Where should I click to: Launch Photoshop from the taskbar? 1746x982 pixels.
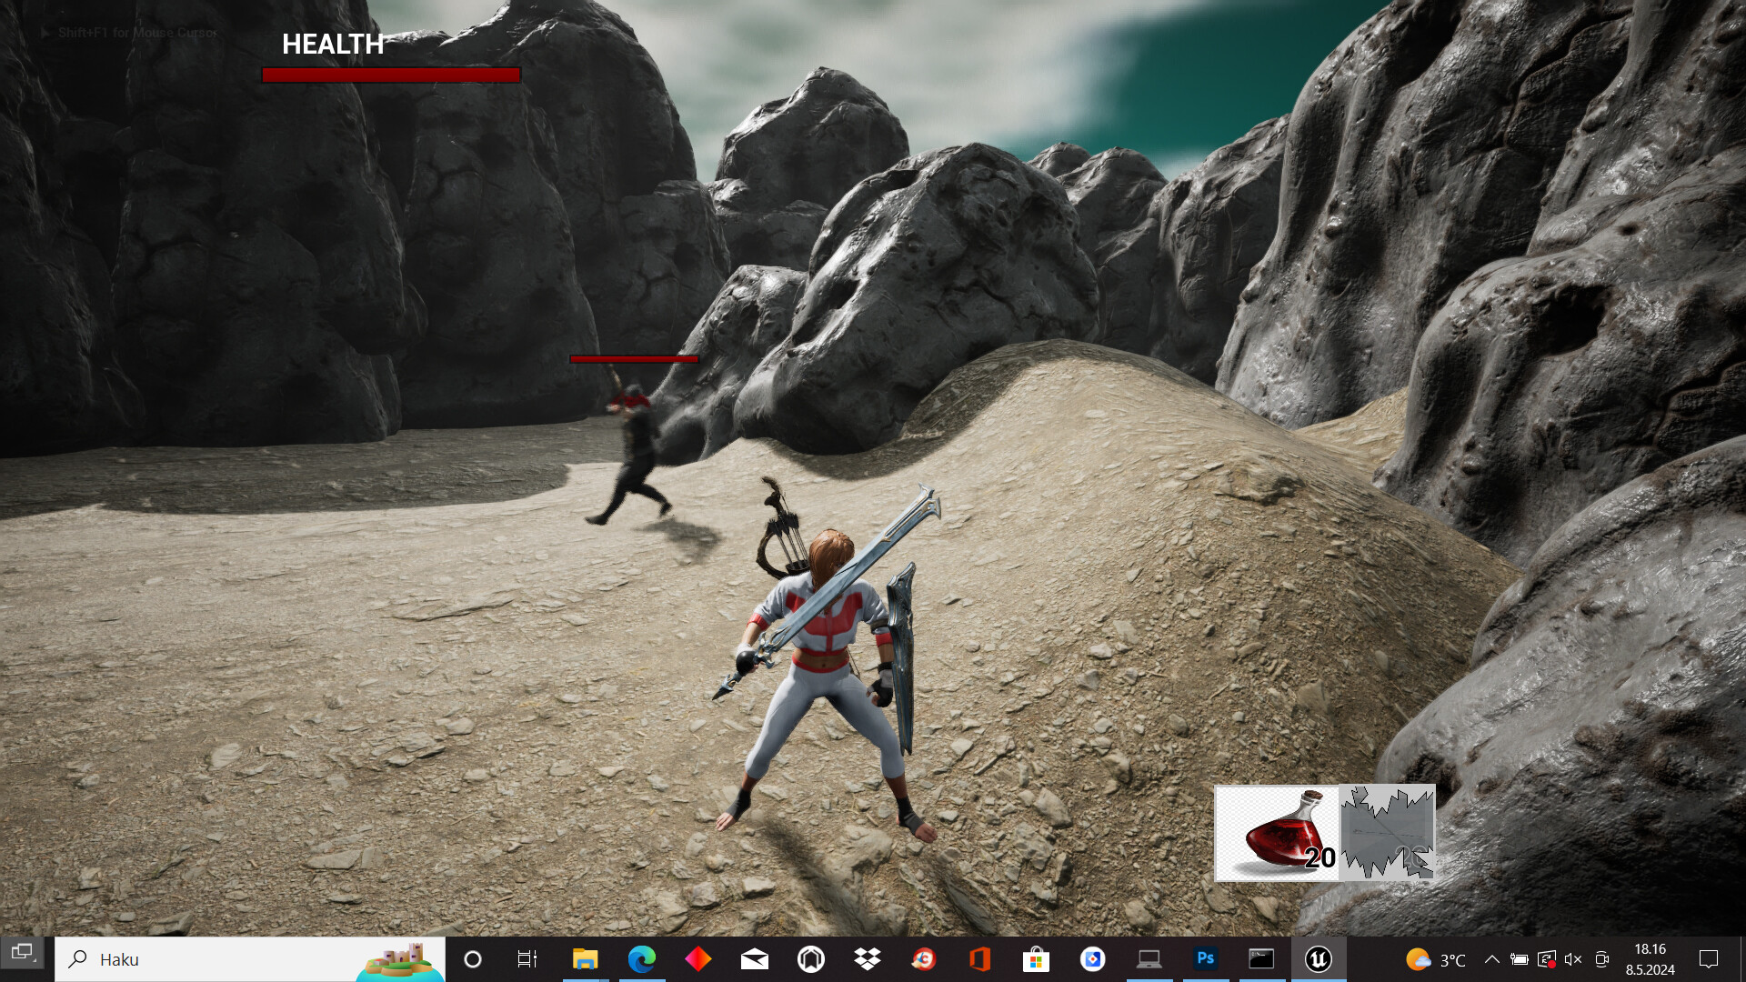(x=1206, y=959)
